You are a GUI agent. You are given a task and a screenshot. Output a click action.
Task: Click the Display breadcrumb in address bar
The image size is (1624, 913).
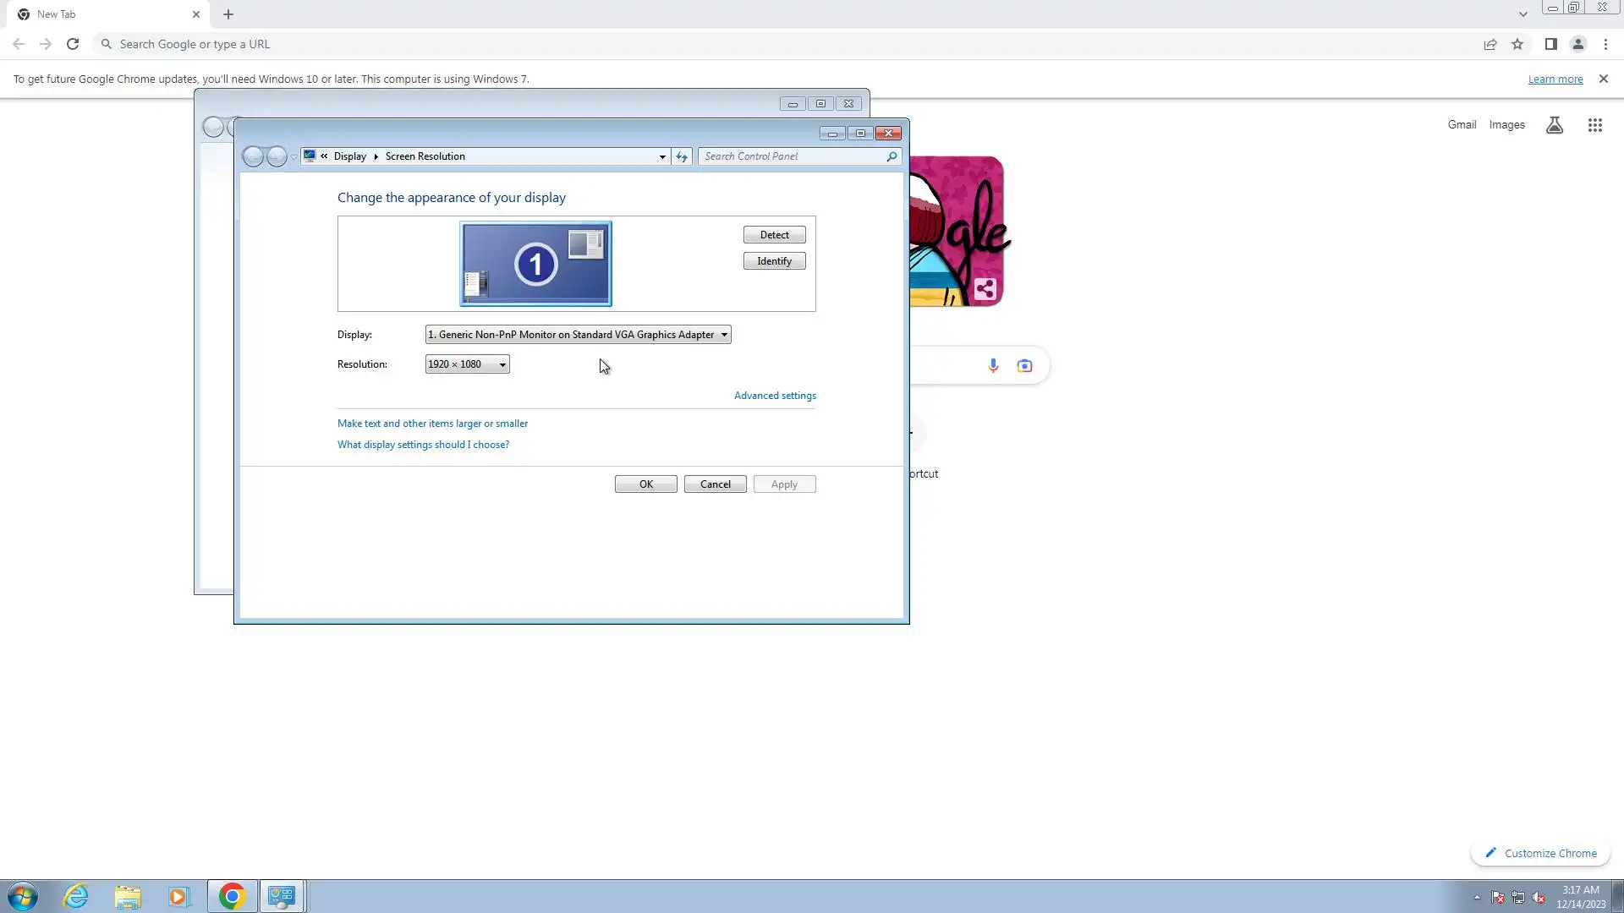[x=349, y=156]
